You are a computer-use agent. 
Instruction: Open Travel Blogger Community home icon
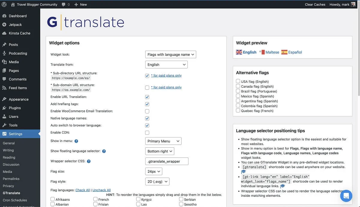click(x=13, y=4)
